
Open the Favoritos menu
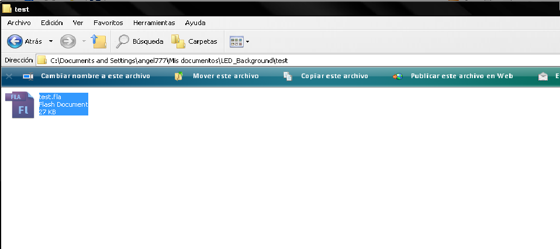(x=108, y=23)
